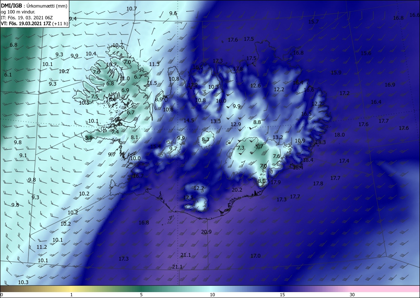Image resolution: width=420 pixels, height=298 pixels.
Task: Click the 11.2 value in the southwest ocean
Action: pyautogui.click(x=42, y=247)
